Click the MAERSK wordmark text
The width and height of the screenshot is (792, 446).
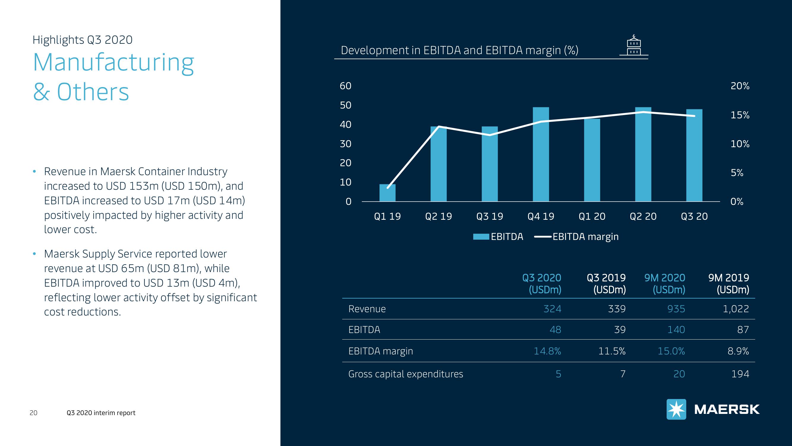coord(727,409)
